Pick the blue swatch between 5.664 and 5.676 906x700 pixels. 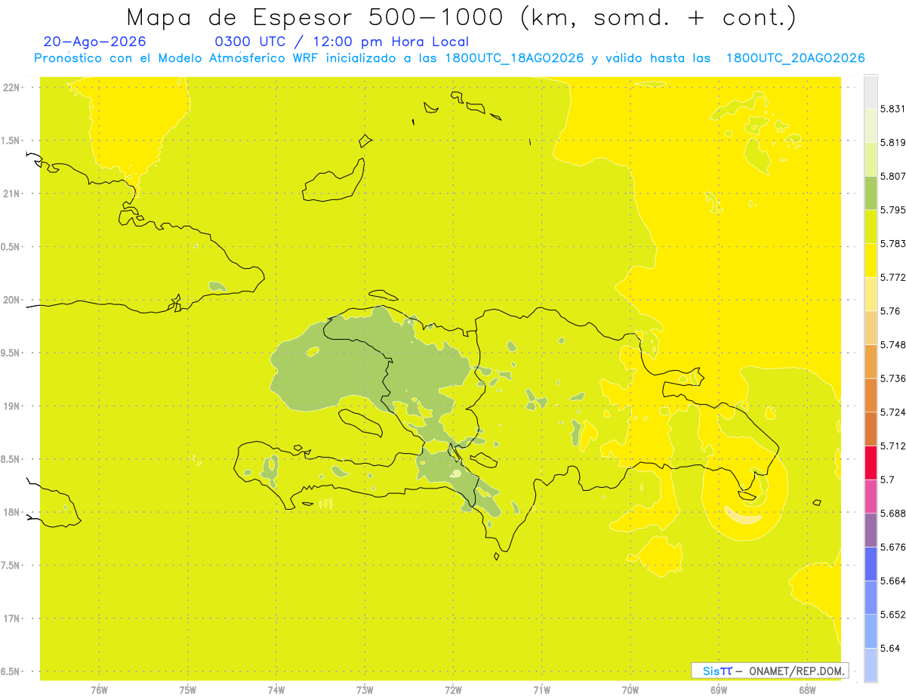(871, 563)
